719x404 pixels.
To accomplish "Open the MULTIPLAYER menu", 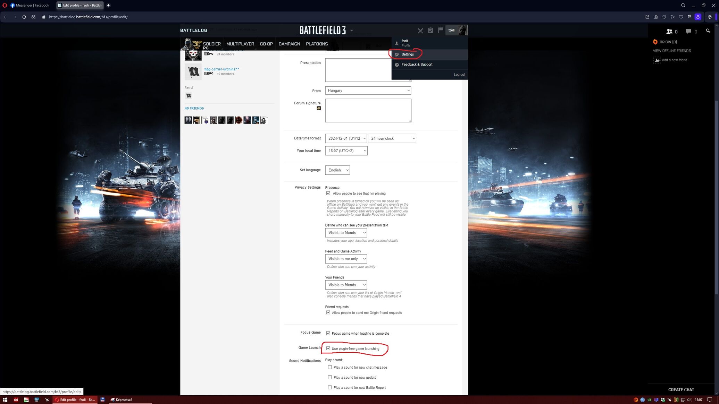I will (x=240, y=44).
